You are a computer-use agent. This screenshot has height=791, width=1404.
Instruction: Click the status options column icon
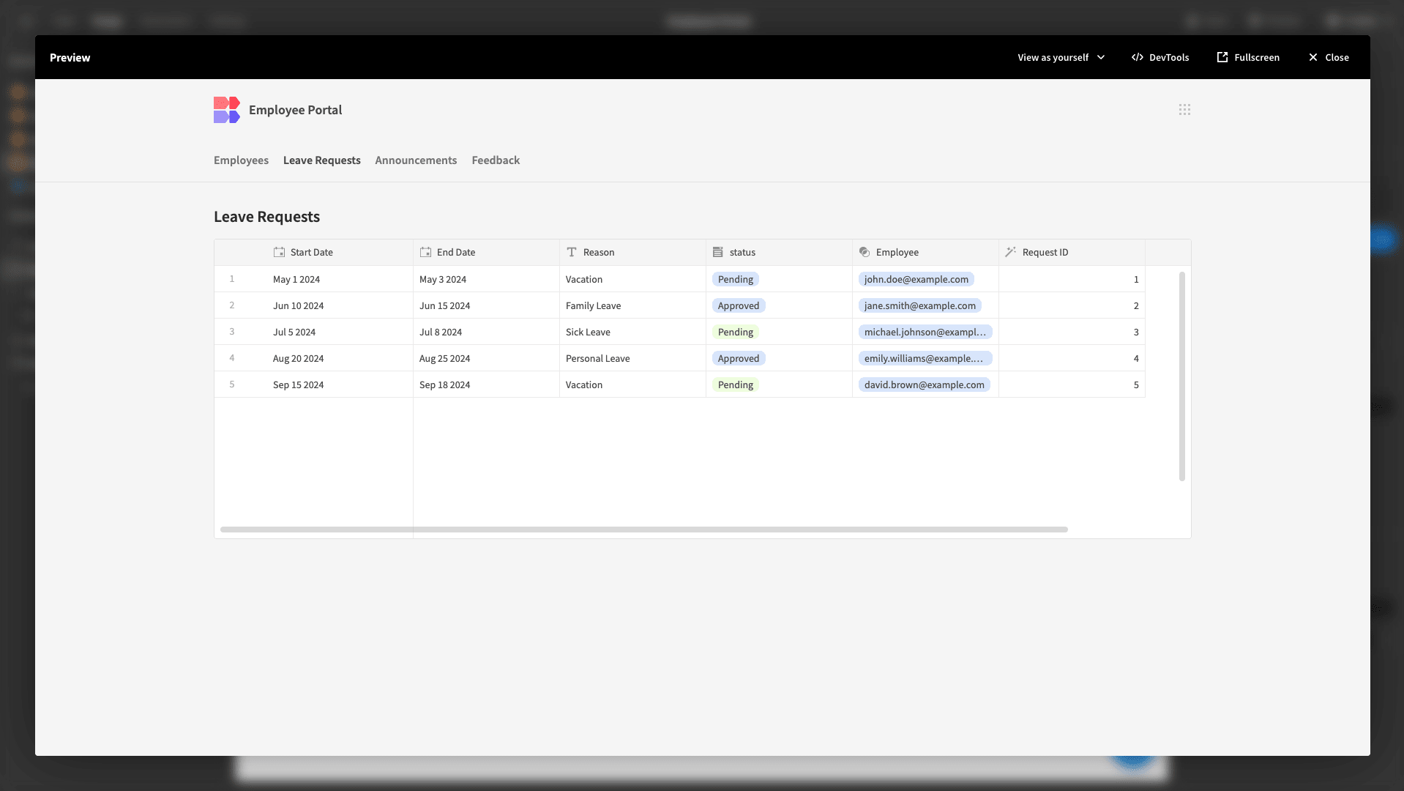coord(718,252)
